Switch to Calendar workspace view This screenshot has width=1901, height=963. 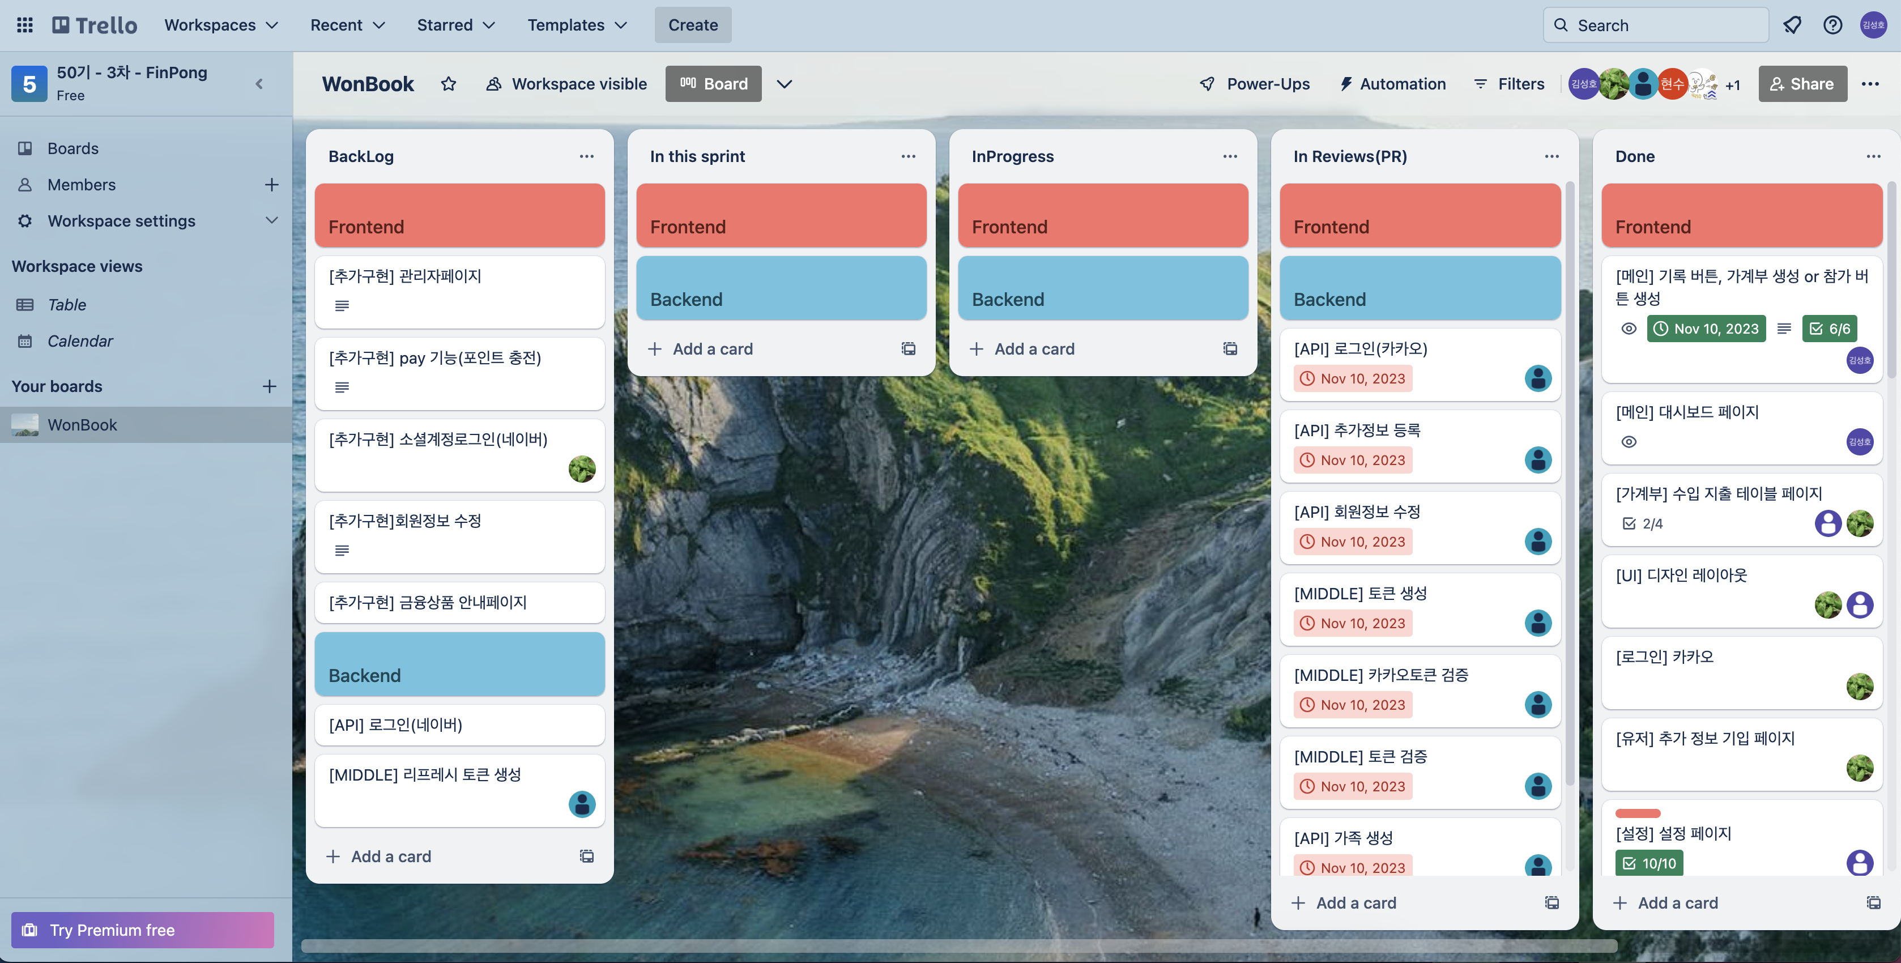pos(80,341)
